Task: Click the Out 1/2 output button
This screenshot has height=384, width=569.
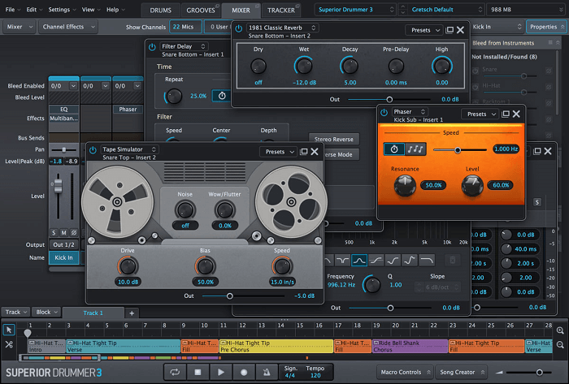Action: [64, 245]
